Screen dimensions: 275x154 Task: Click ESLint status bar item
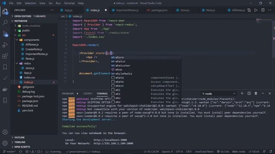pos(254,151)
